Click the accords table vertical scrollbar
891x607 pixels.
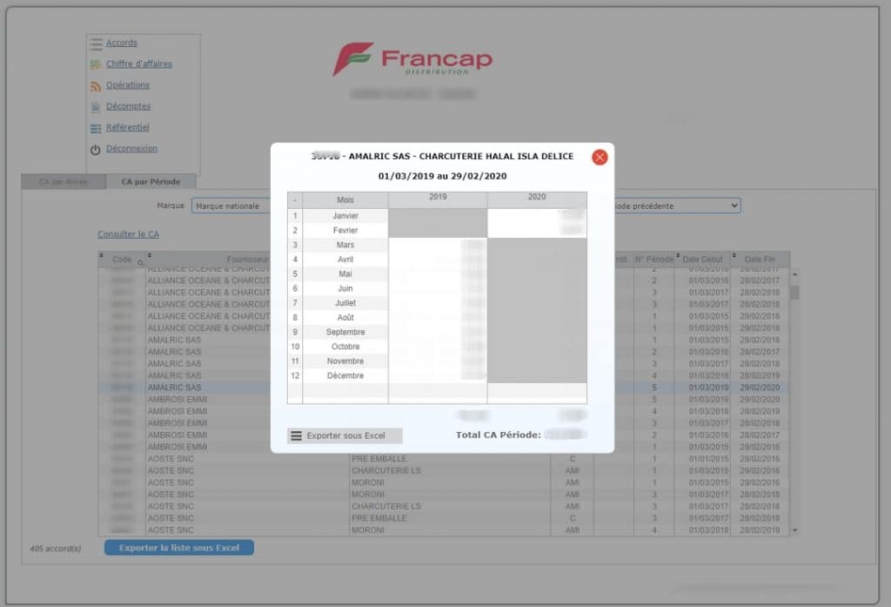coord(794,401)
